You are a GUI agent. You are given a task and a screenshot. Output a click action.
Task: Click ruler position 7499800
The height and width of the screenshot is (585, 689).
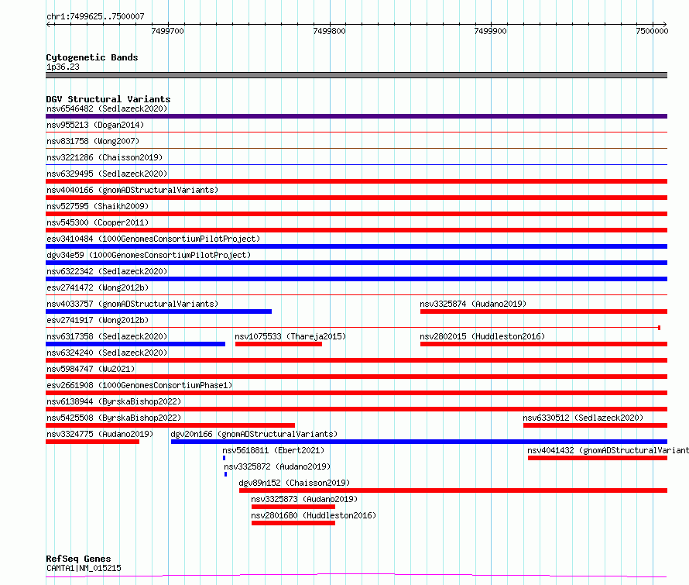click(x=329, y=31)
